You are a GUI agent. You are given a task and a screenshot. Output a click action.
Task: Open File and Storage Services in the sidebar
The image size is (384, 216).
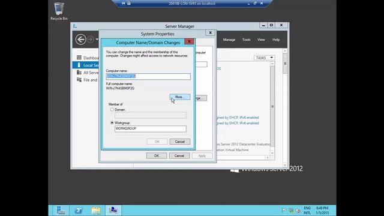click(87, 80)
